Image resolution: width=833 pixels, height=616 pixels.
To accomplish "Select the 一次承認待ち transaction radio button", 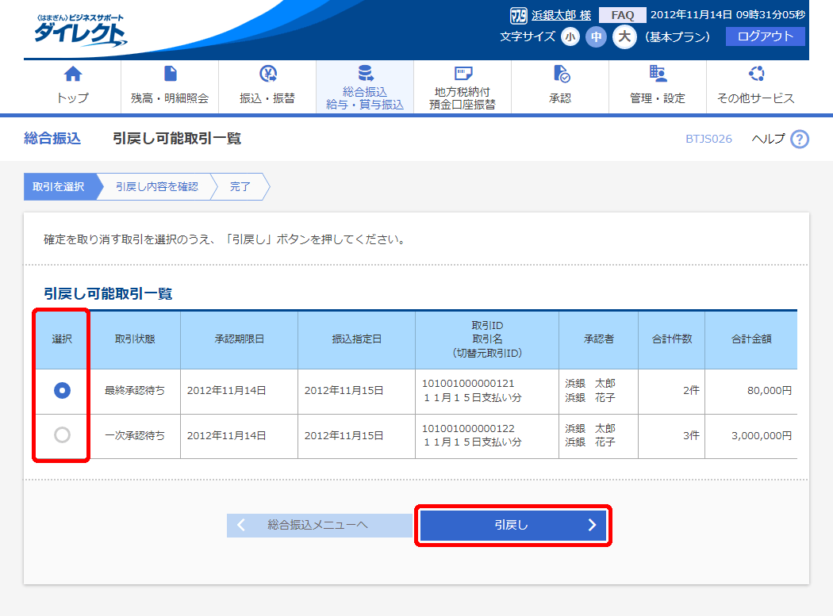I will [x=62, y=435].
